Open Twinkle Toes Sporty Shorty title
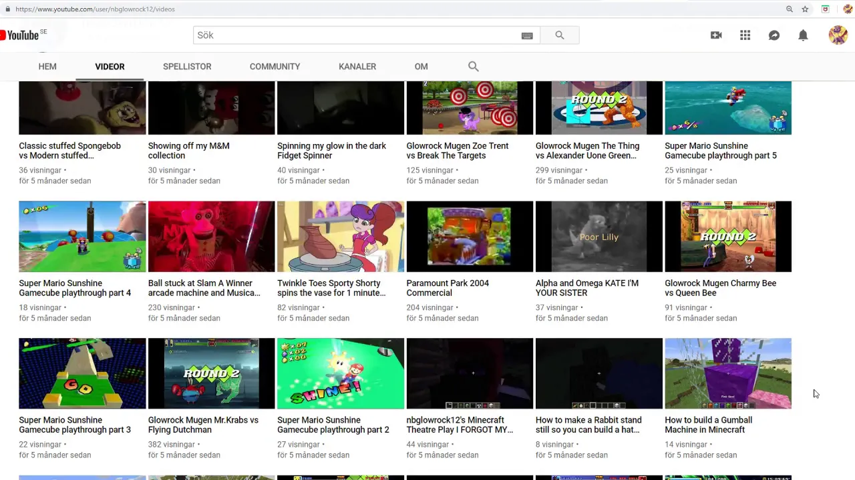855x480 pixels. (x=331, y=288)
